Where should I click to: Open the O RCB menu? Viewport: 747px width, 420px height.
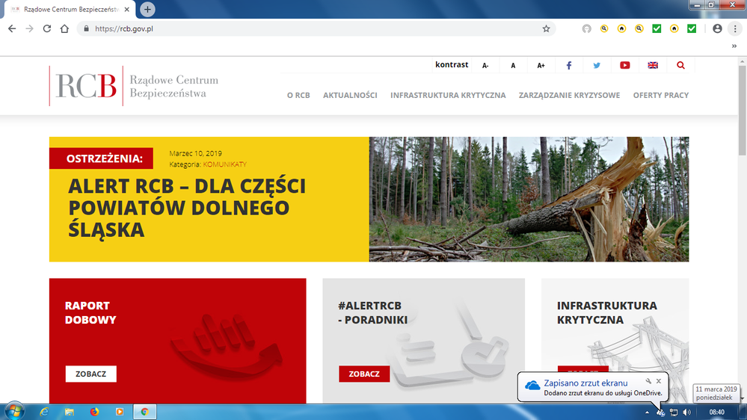point(298,95)
